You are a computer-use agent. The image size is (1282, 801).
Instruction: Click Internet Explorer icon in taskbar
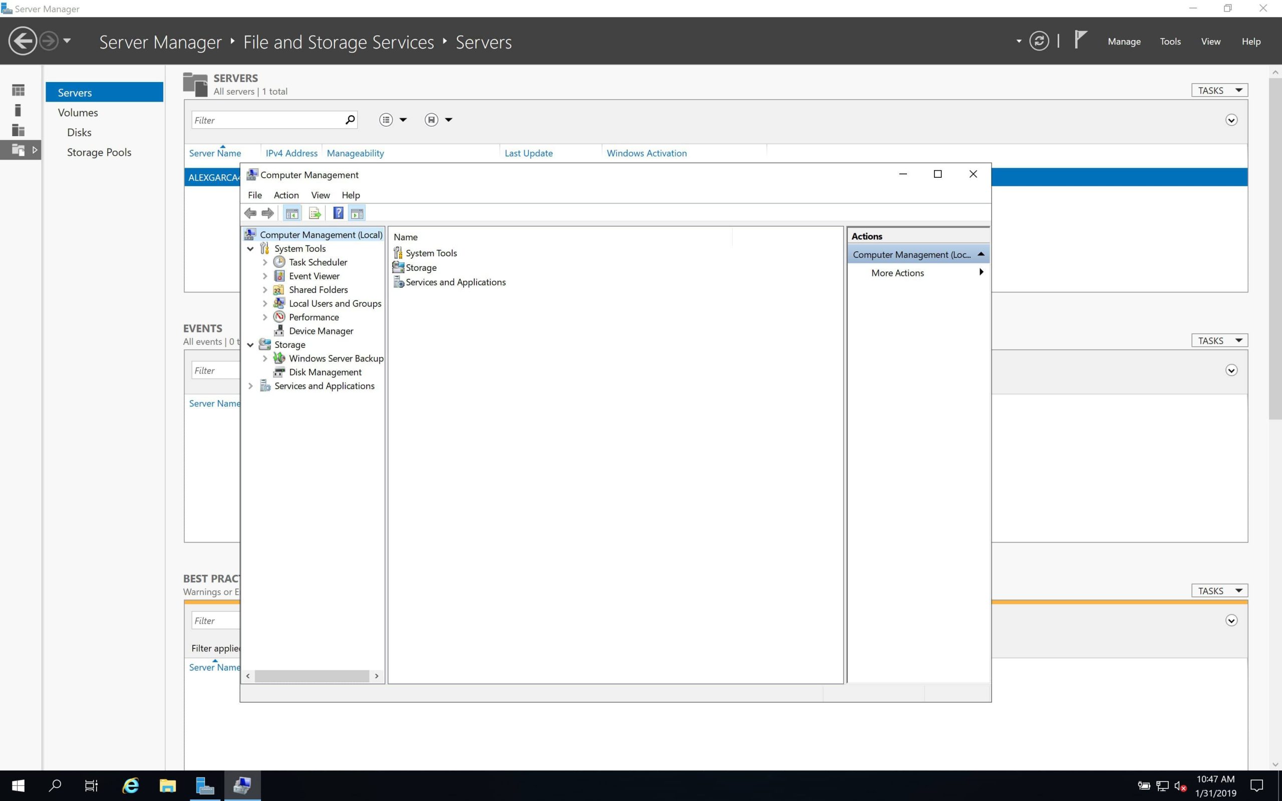tap(130, 785)
